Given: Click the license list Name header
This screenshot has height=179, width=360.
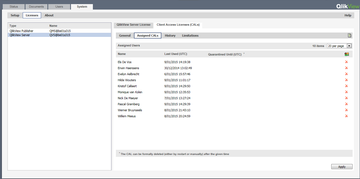Looking at the screenshot, I should 53,26.
